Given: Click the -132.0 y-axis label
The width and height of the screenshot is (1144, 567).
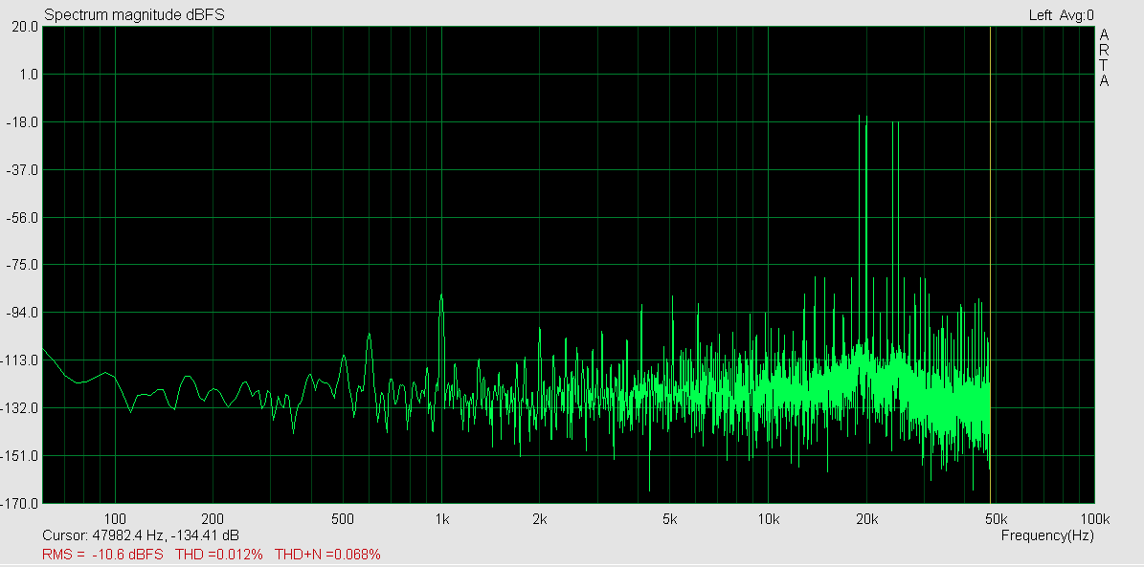Looking at the screenshot, I should point(20,408).
